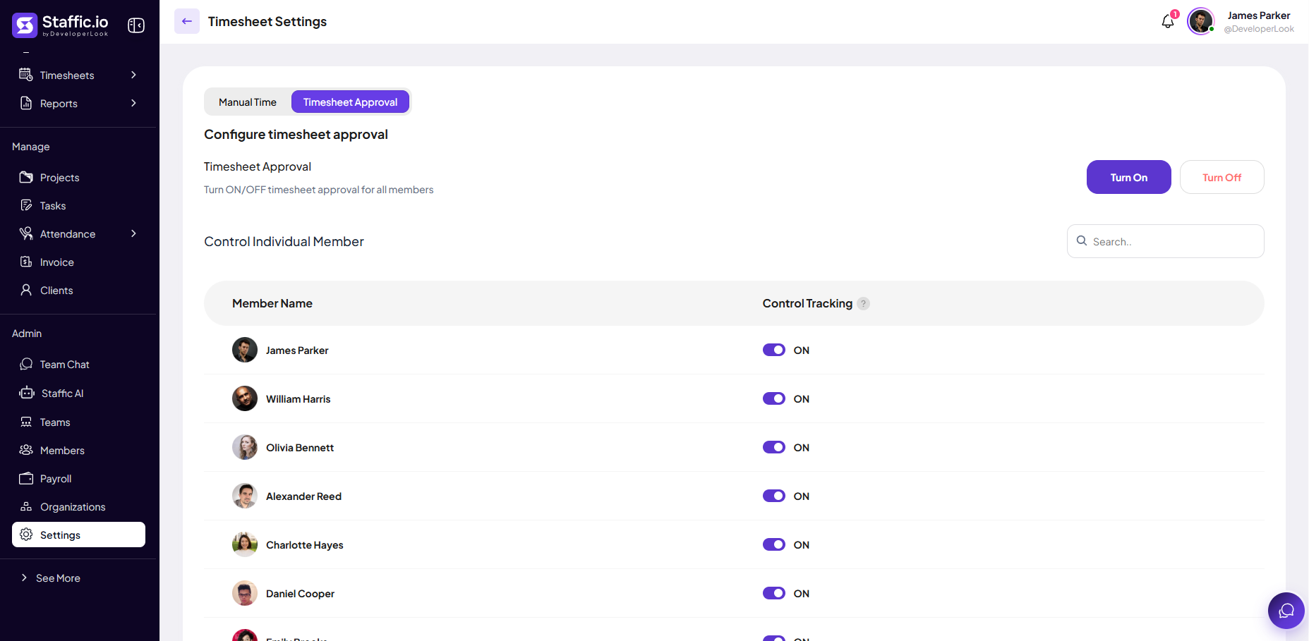1309x641 pixels.
Task: Expand the See More section
Action: 51,578
